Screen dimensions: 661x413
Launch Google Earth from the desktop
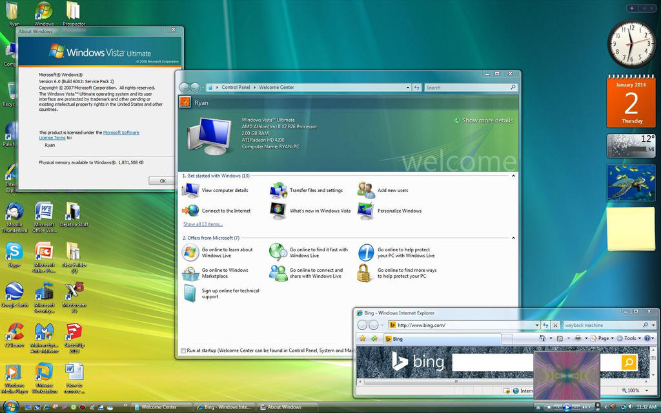14,295
